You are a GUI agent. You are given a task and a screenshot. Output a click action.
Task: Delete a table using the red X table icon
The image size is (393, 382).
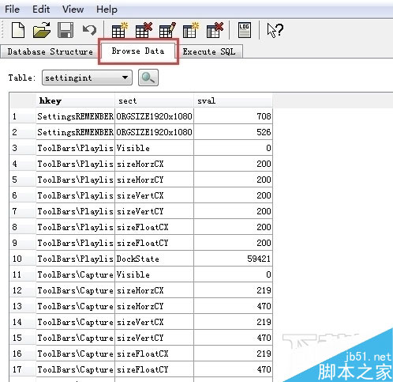(144, 30)
